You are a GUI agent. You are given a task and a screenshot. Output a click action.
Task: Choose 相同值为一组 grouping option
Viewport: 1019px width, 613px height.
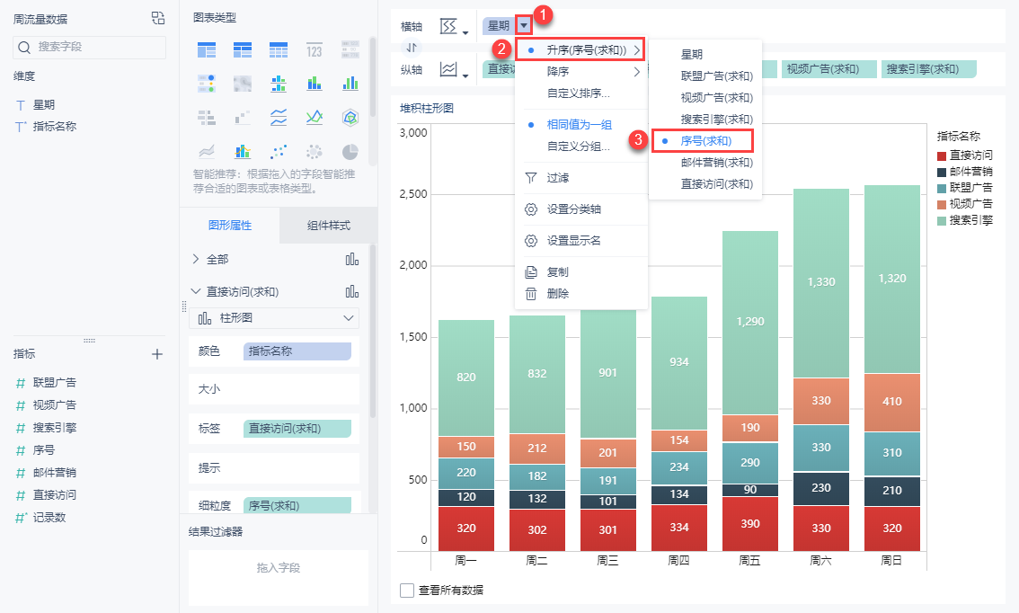tap(579, 124)
